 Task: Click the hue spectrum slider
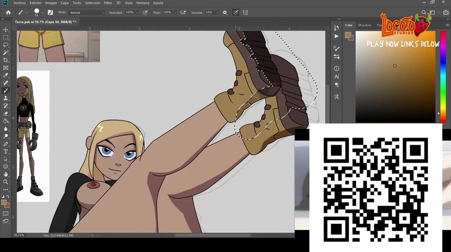click(443, 77)
